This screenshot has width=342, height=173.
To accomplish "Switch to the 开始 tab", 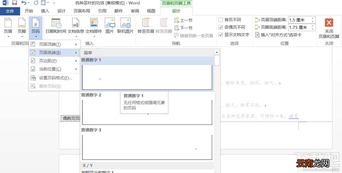I will [29, 11].
